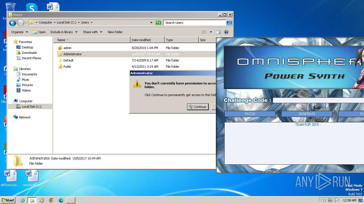Select Local Disk (C:) in the navigation pane
This screenshot has height=204, width=364.
[30, 107]
